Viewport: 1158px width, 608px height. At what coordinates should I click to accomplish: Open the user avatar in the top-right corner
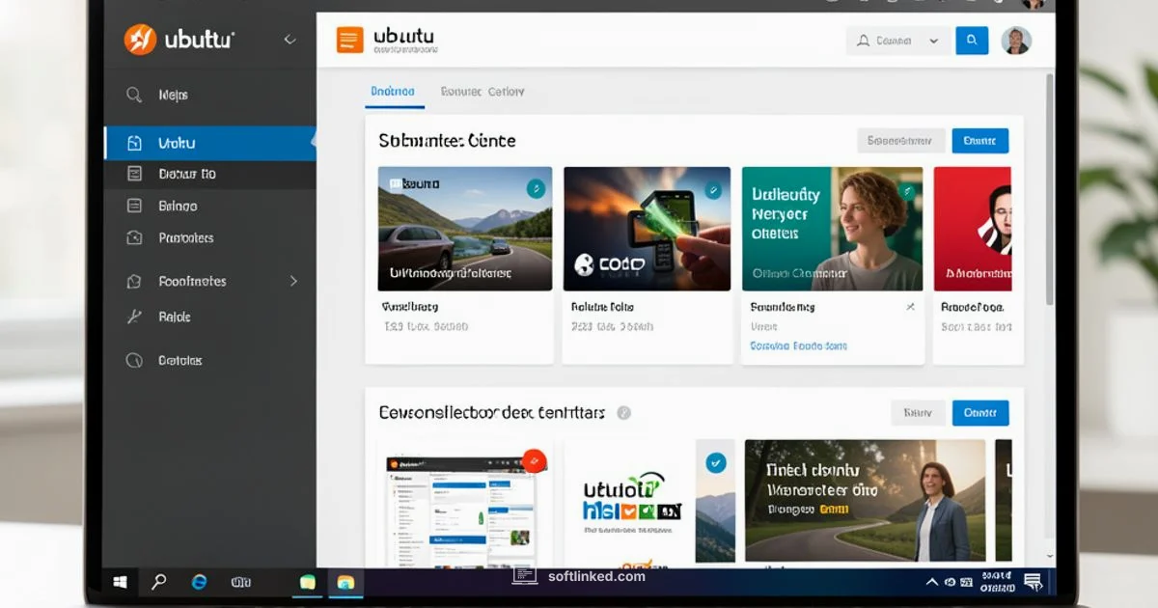click(x=1017, y=40)
